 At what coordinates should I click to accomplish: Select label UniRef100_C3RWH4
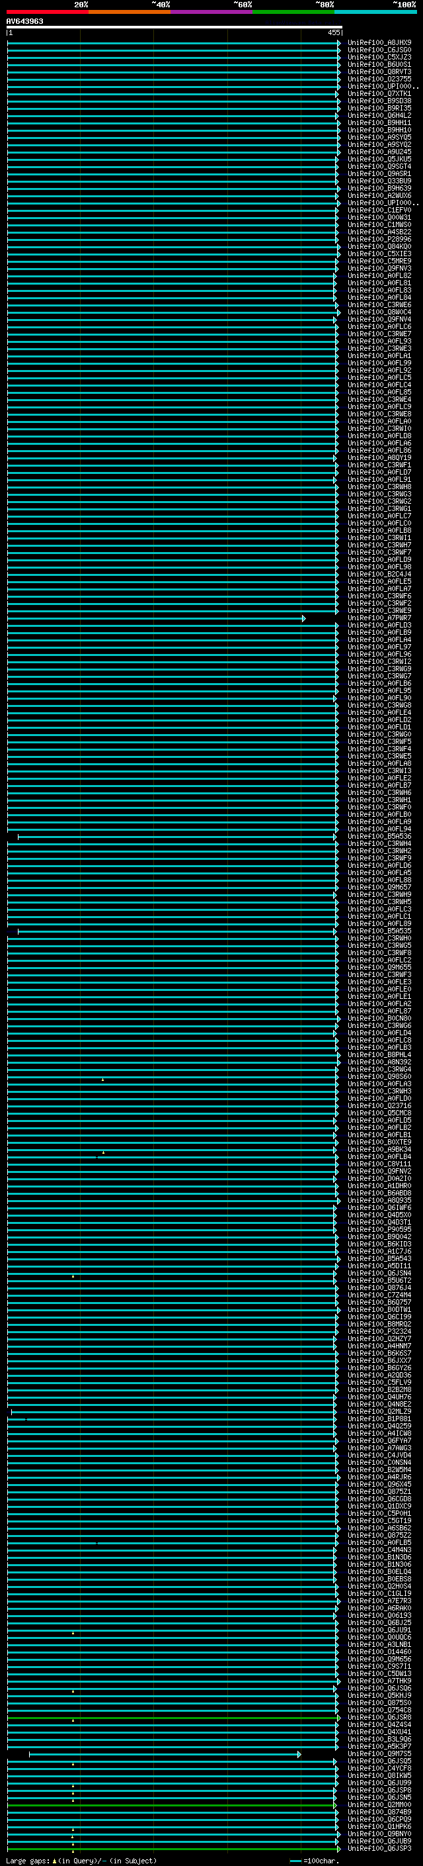[379, 843]
